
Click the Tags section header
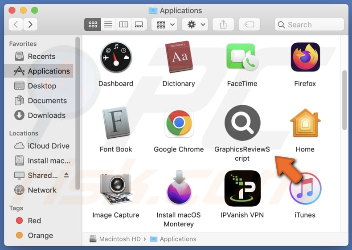pyautogui.click(x=16, y=208)
